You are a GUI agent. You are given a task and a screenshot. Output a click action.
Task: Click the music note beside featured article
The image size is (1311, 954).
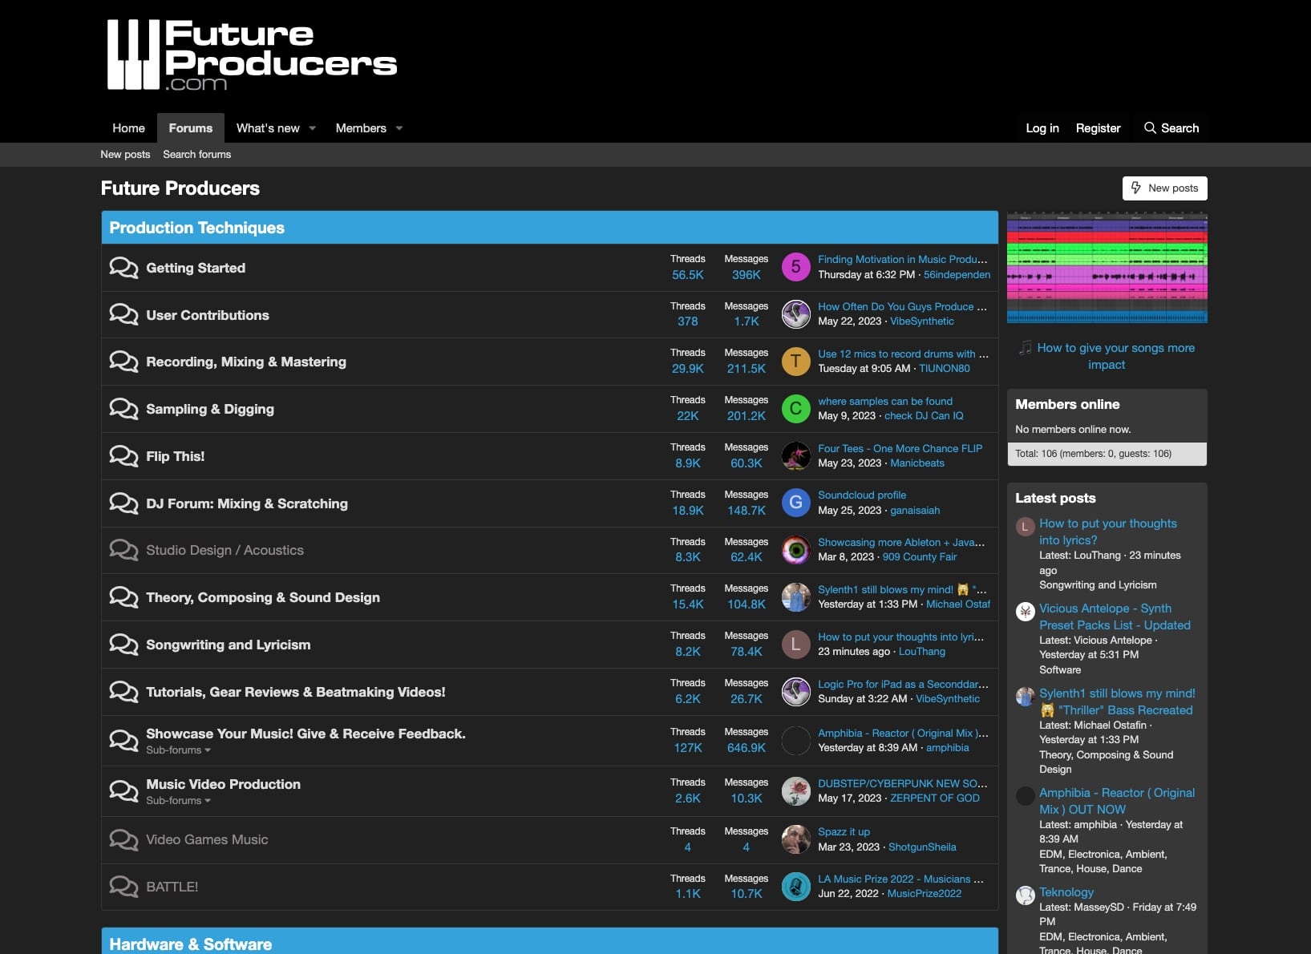(x=1025, y=348)
